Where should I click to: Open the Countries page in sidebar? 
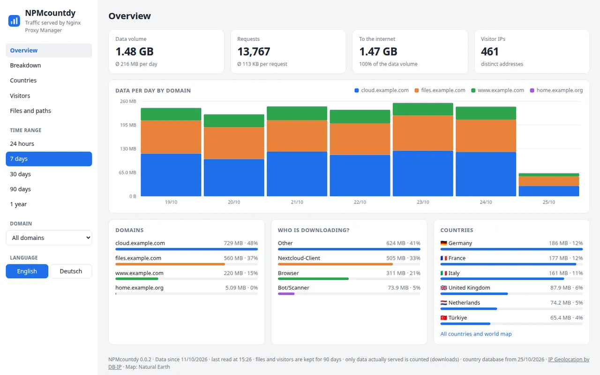pos(49,81)
